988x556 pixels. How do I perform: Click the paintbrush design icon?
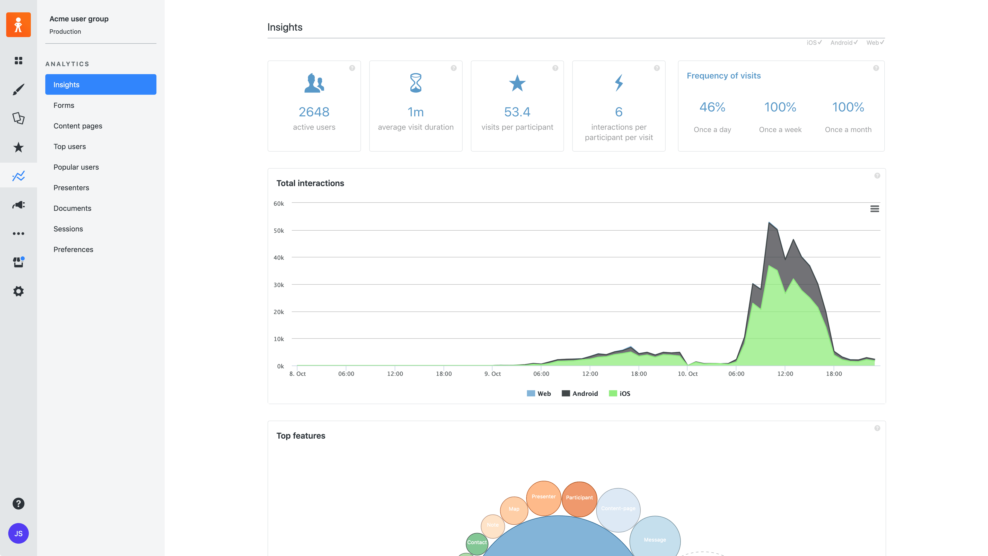click(x=19, y=89)
